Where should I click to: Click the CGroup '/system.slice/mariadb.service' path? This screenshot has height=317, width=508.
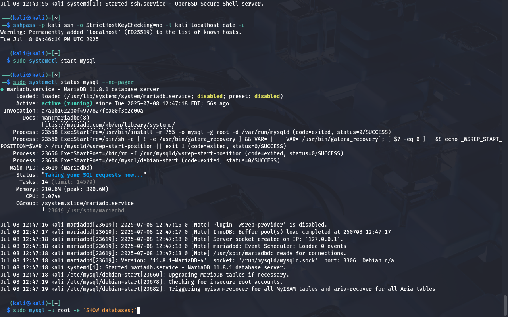88,203
